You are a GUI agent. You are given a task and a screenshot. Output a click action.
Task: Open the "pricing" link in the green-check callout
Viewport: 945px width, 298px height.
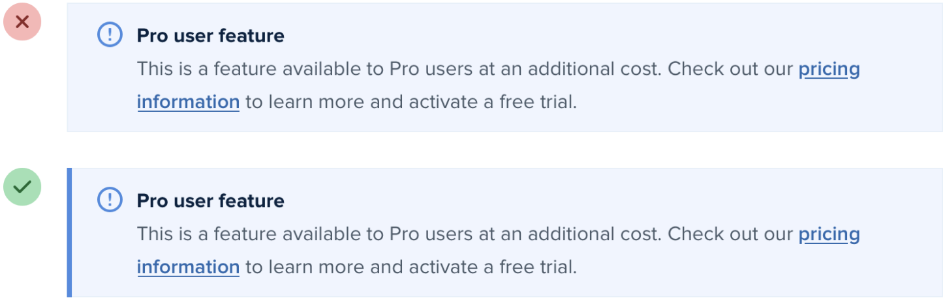(x=829, y=234)
